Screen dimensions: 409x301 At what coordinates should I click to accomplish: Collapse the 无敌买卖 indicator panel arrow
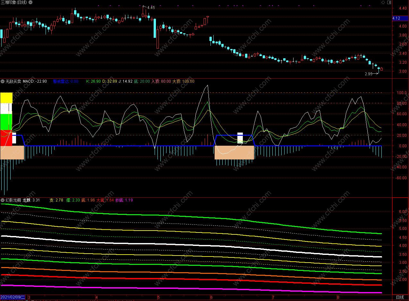tap(3, 81)
